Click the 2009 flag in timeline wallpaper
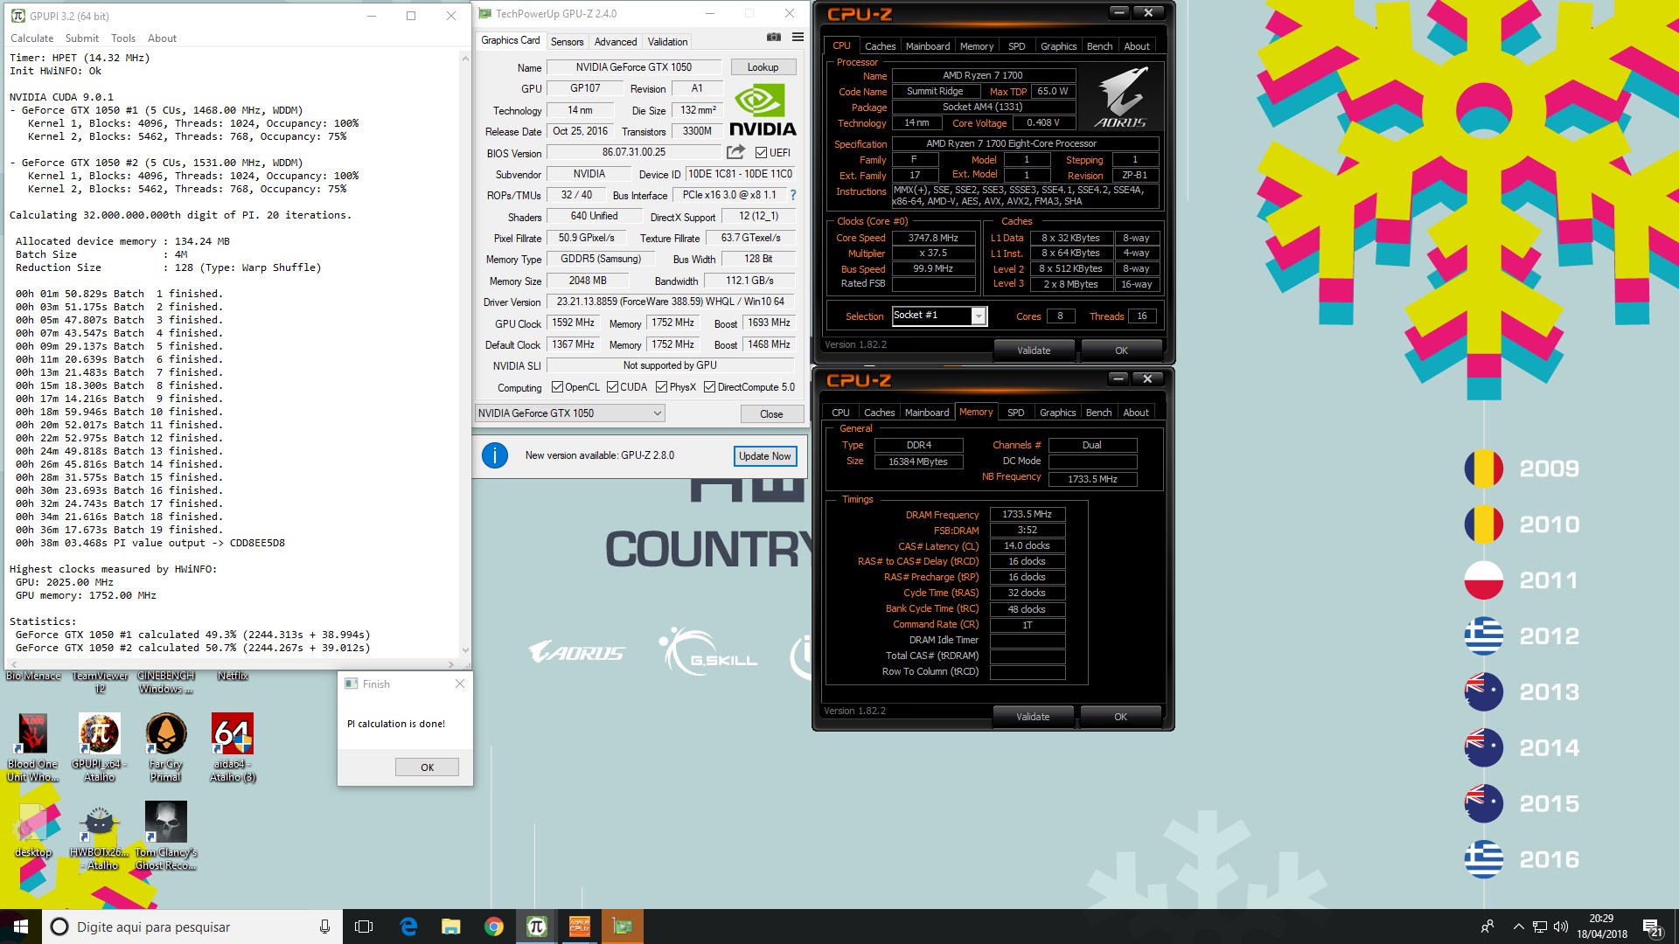 1483,469
